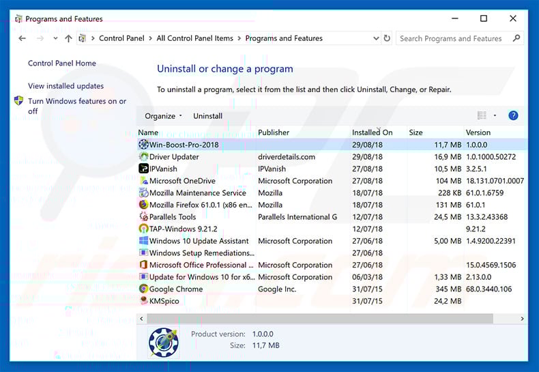Image resolution: width=539 pixels, height=372 pixels.
Task: Open Turn Windows features on or off
Action: pyautogui.click(x=77, y=106)
